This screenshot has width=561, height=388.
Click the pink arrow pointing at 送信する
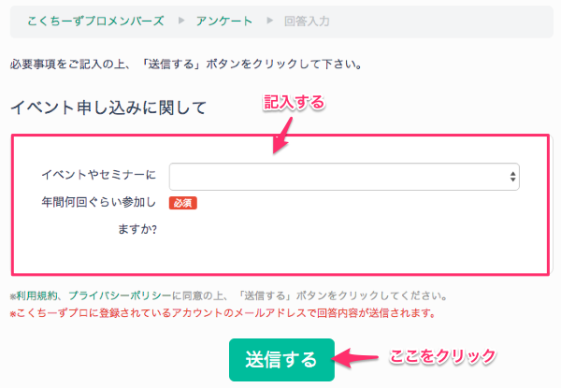(352, 358)
